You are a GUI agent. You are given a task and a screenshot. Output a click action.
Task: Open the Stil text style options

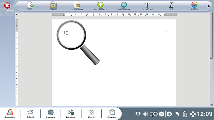pyautogui.click(x=171, y=6)
